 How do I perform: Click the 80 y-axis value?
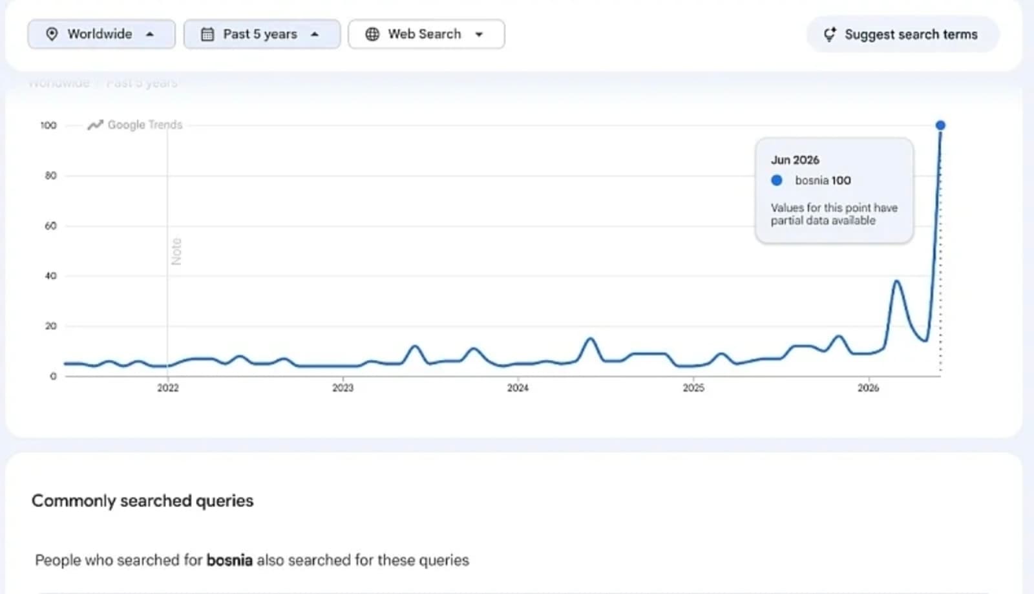[50, 176]
